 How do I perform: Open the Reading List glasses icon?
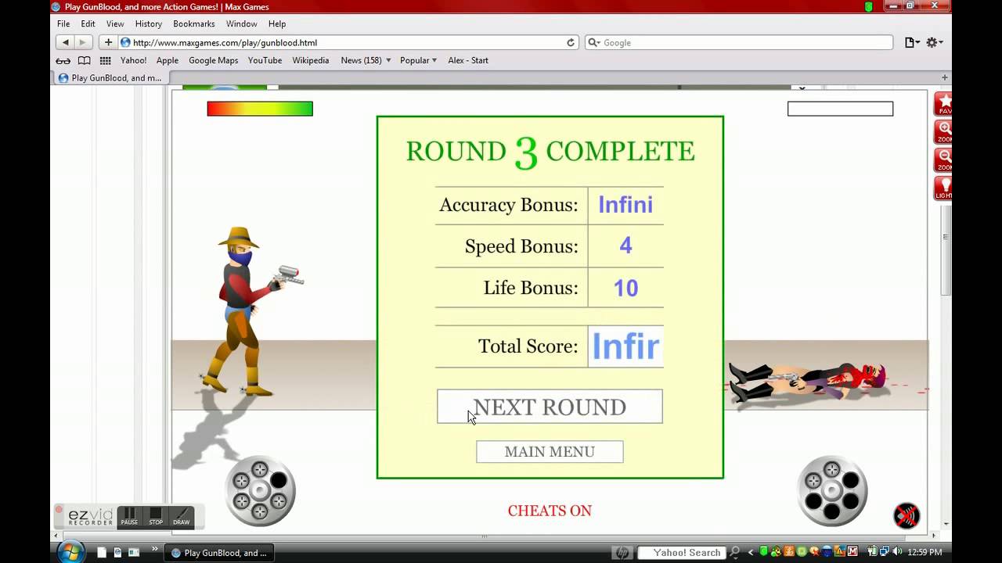[63, 60]
